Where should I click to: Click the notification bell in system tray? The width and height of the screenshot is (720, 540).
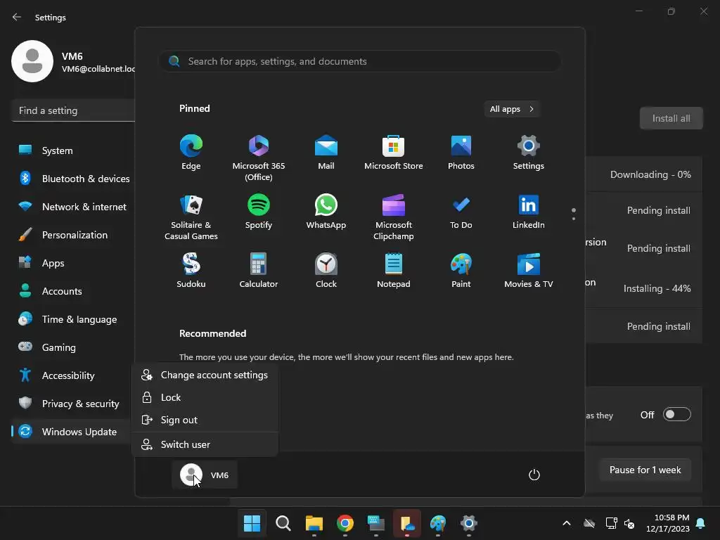coord(701,523)
